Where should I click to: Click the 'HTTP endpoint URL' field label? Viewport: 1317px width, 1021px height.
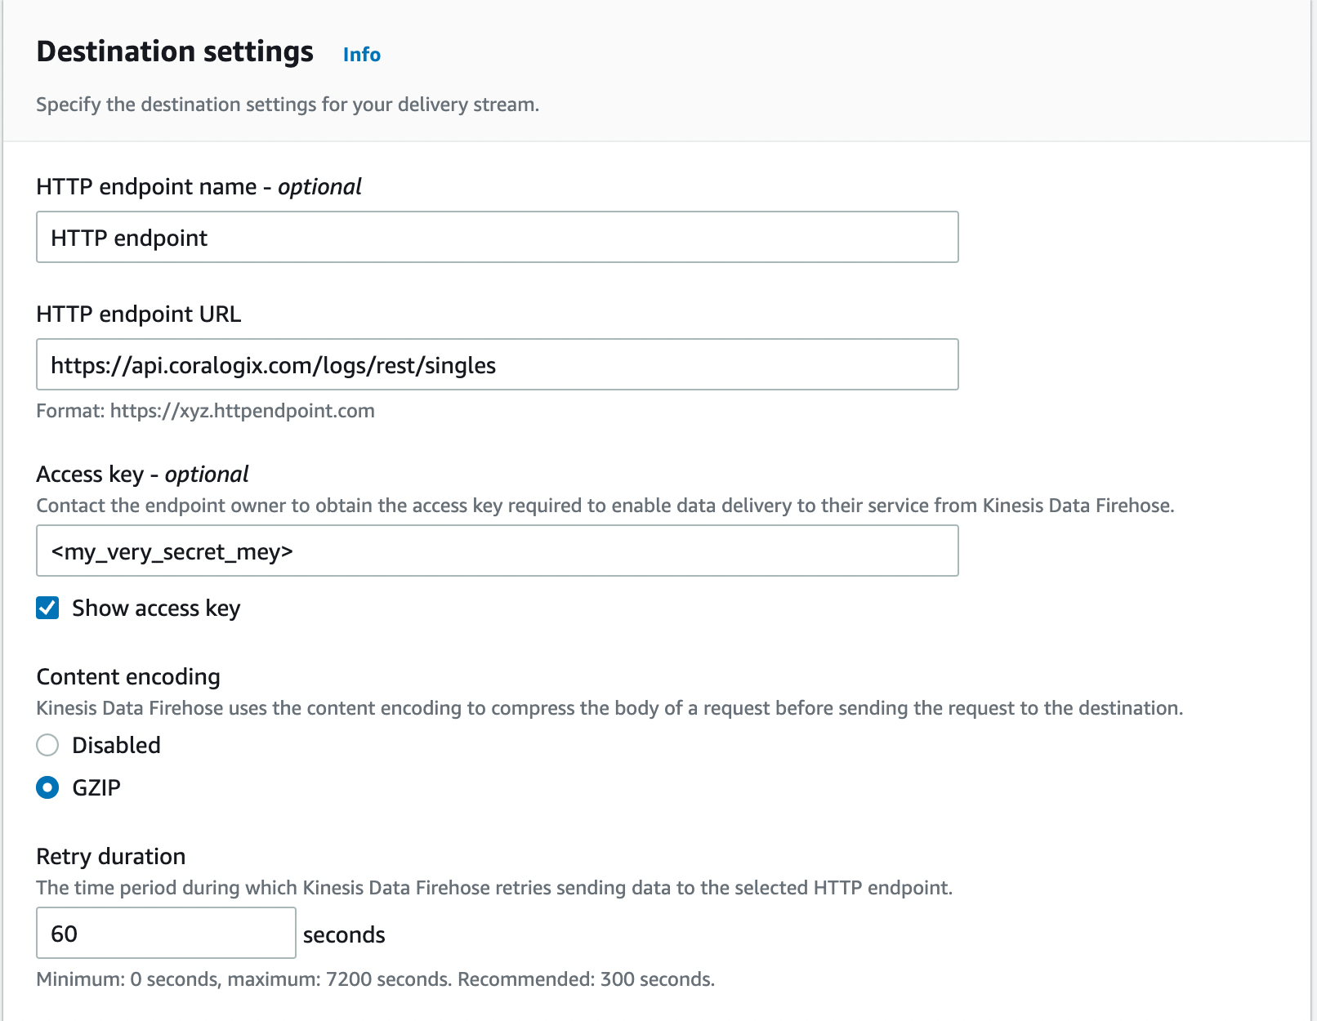pos(139,314)
